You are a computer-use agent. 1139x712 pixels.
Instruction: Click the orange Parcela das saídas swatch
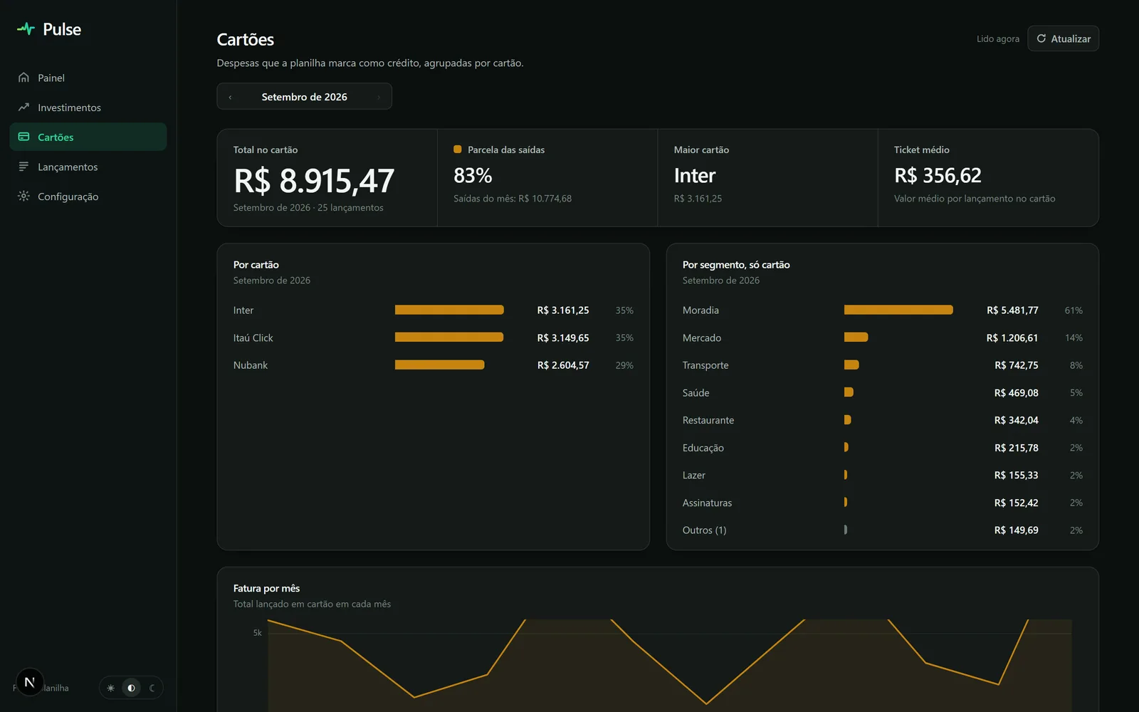(458, 150)
